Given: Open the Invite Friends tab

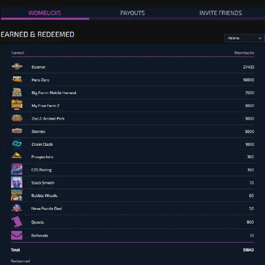Looking at the screenshot, I should (x=220, y=13).
